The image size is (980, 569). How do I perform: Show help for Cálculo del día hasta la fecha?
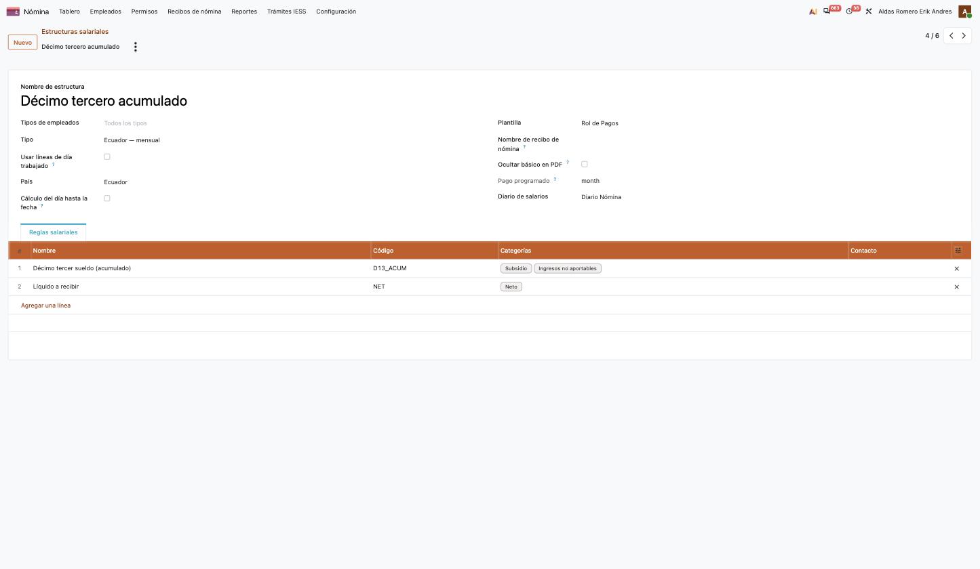(x=41, y=205)
